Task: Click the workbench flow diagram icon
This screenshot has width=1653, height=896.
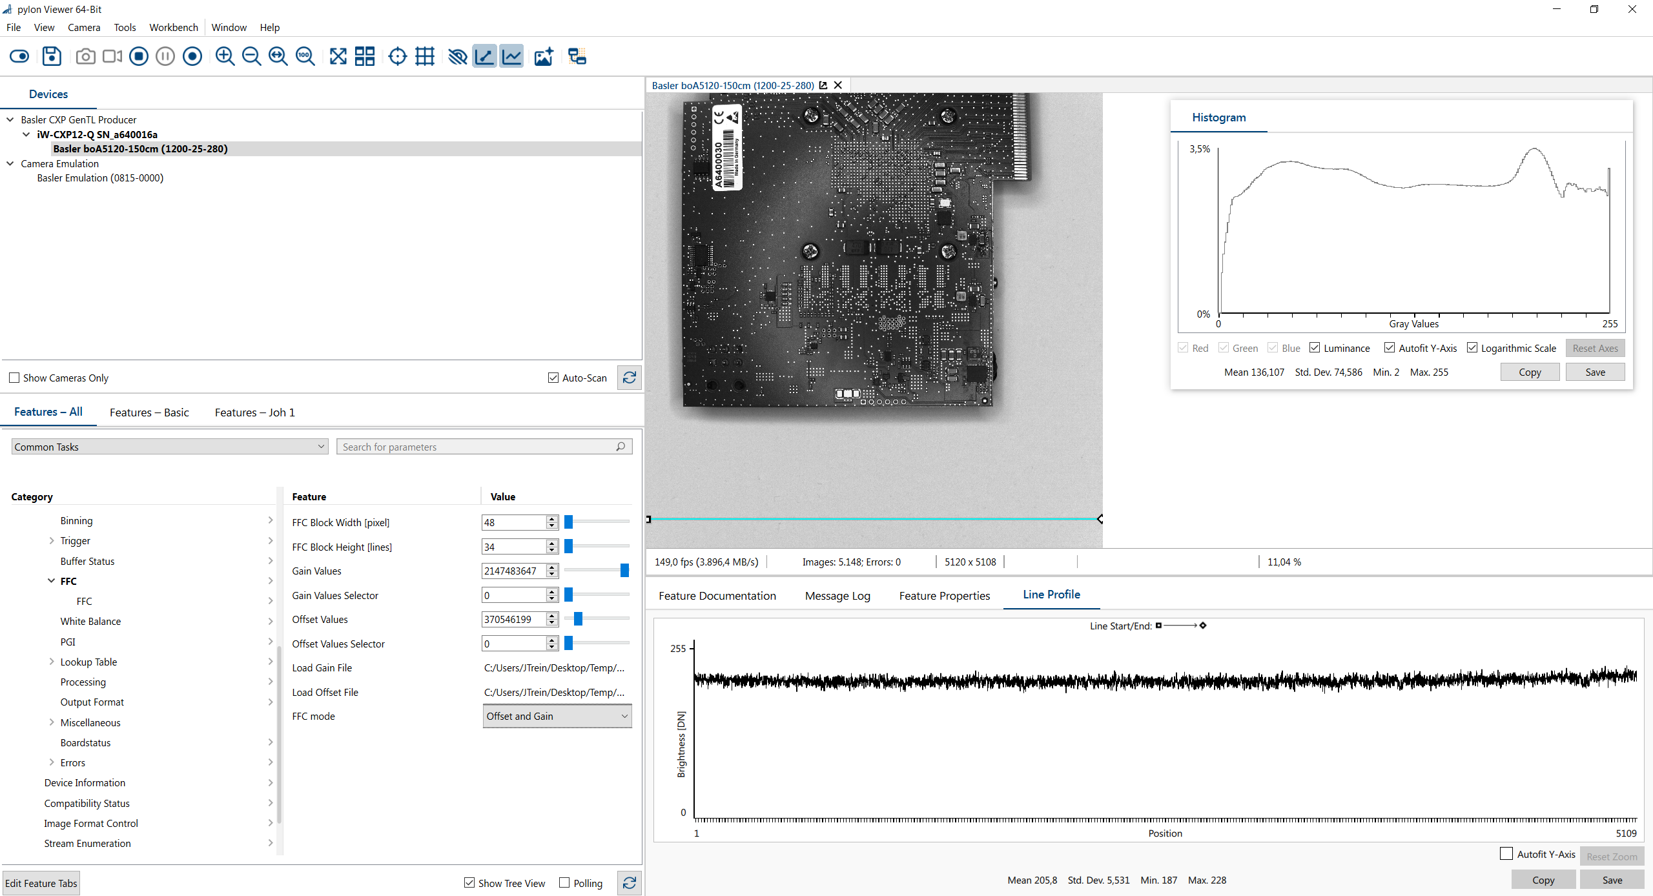Action: point(577,57)
